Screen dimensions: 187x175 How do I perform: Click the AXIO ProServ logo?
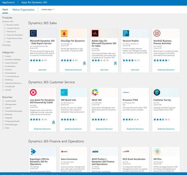(x=95, y=151)
